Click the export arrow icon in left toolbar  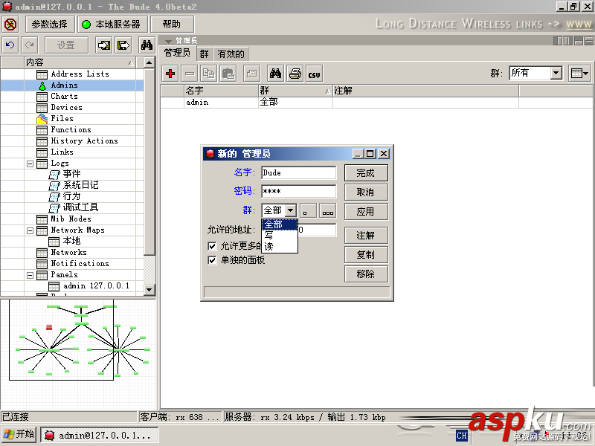point(123,45)
